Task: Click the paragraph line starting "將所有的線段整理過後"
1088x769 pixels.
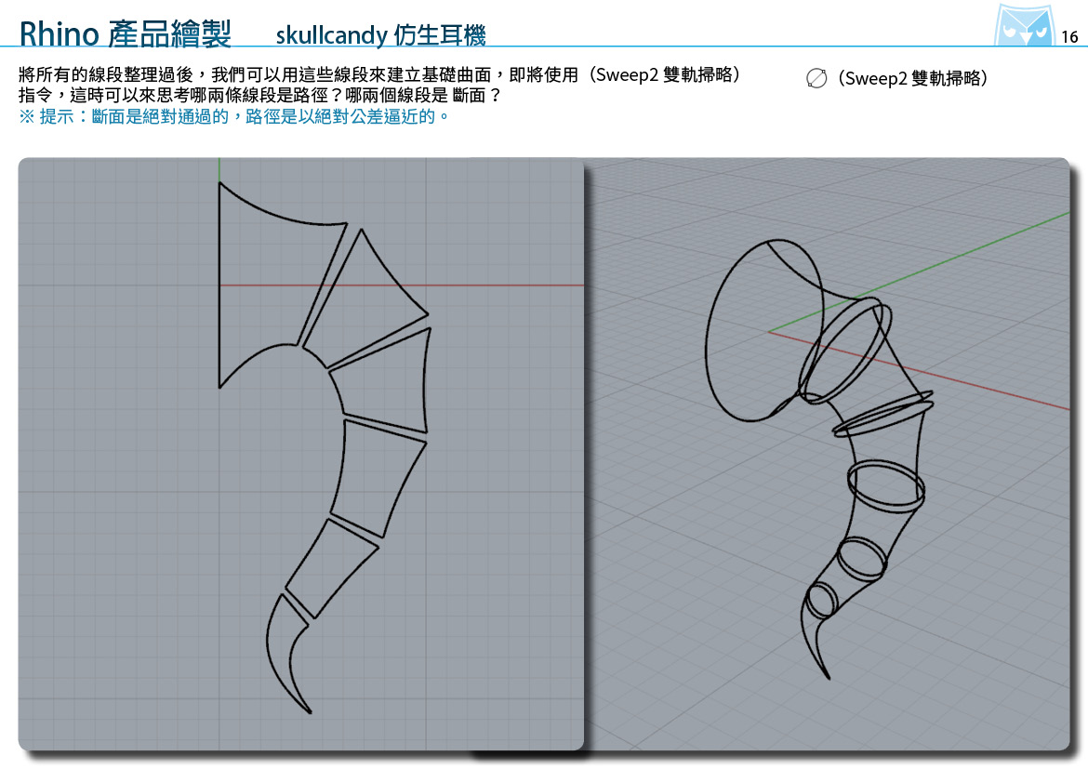Action: point(379,75)
